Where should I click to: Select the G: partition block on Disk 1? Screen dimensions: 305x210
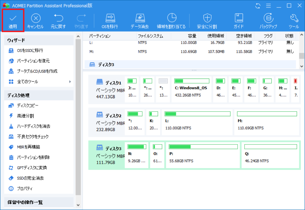[x=267, y=89]
